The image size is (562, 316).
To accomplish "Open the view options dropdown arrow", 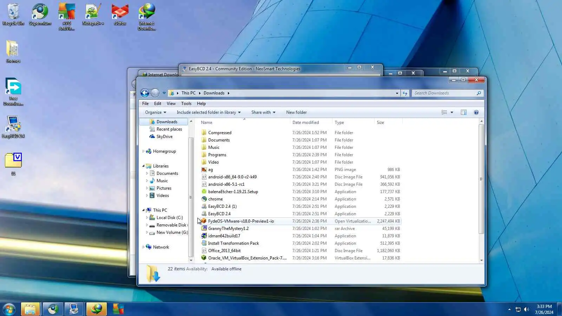I will [452, 112].
